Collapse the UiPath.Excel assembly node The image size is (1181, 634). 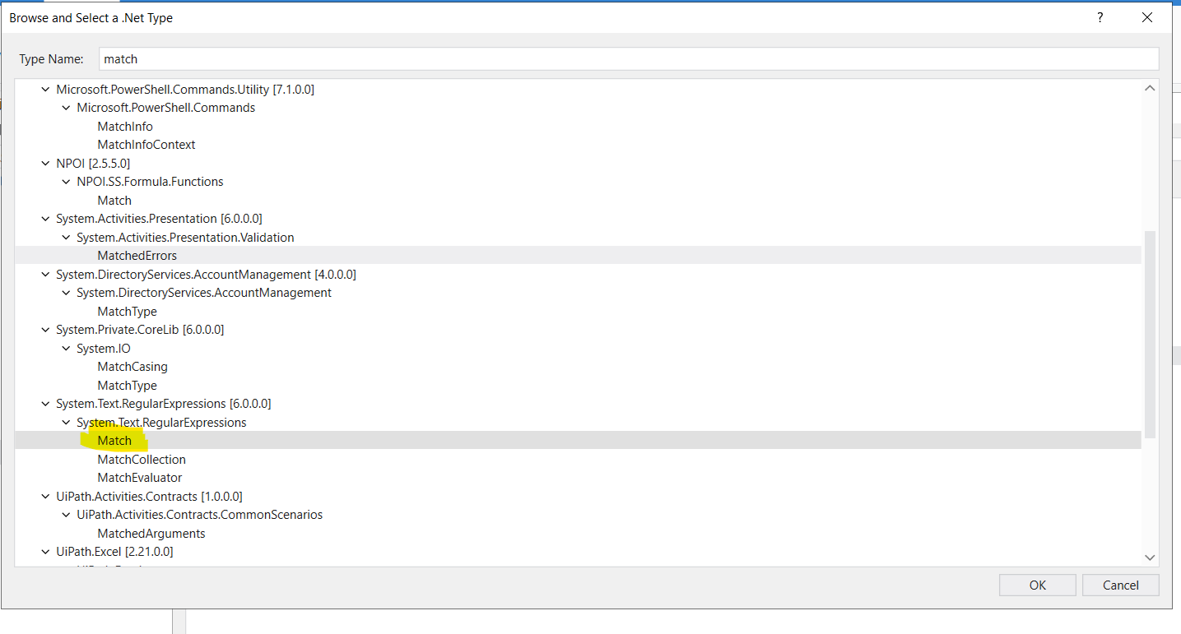coord(45,551)
